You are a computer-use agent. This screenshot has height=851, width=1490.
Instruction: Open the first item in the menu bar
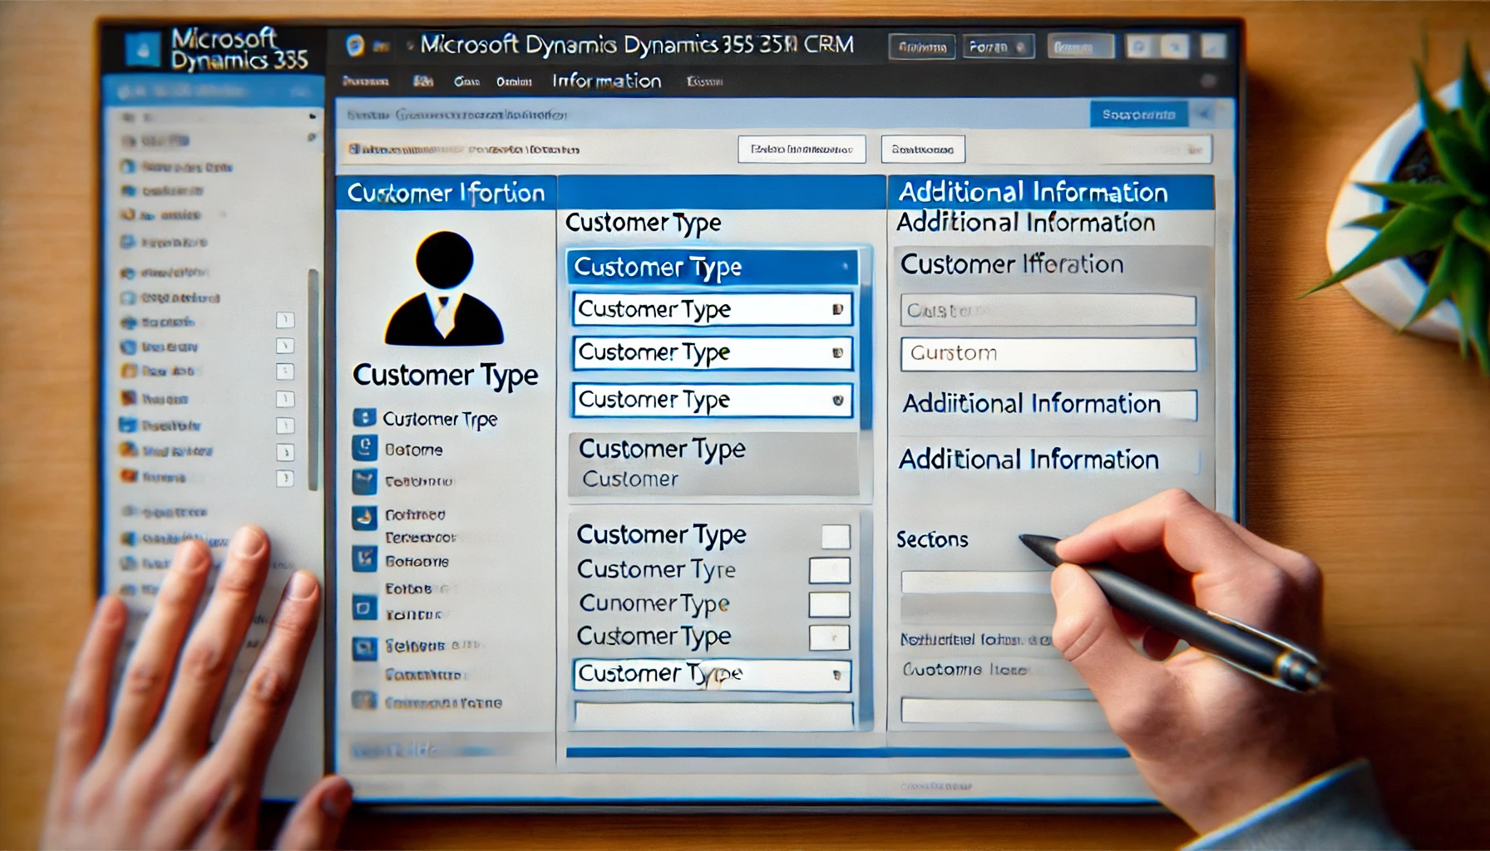[366, 81]
